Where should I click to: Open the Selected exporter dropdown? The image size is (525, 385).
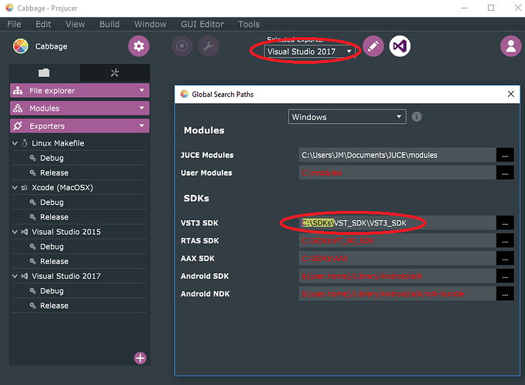[x=309, y=52]
